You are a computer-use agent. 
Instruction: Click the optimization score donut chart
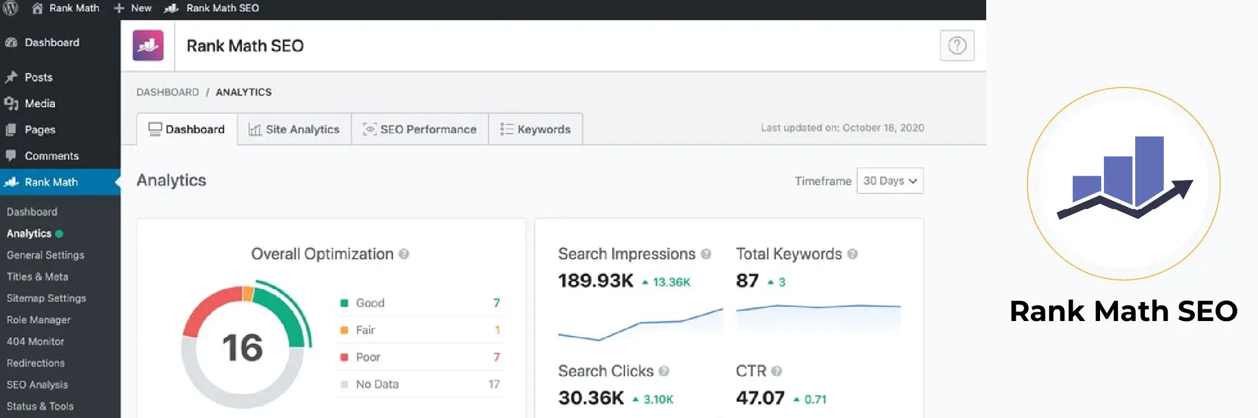pos(245,346)
